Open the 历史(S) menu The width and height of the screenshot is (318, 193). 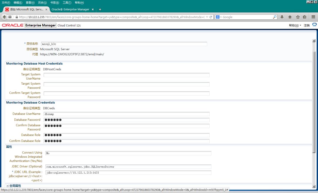pos(42,3)
